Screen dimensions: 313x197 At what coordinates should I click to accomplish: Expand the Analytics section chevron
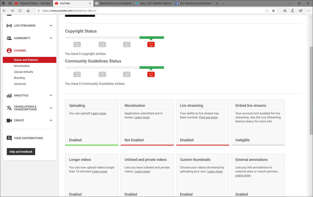[x=51, y=95]
